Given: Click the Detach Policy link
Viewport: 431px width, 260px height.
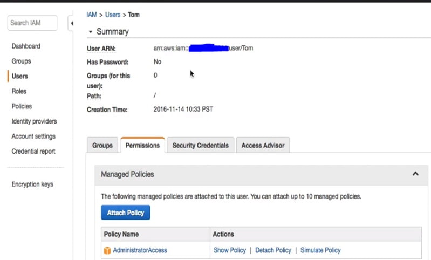Looking at the screenshot, I should [x=273, y=250].
